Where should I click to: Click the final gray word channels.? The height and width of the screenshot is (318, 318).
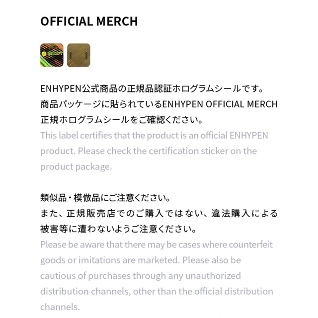pyautogui.click(x=60, y=307)
